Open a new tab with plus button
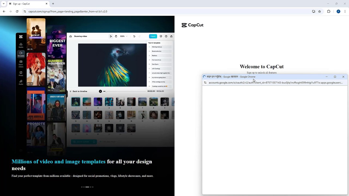Image resolution: width=349 pixels, height=196 pixels. [53, 4]
